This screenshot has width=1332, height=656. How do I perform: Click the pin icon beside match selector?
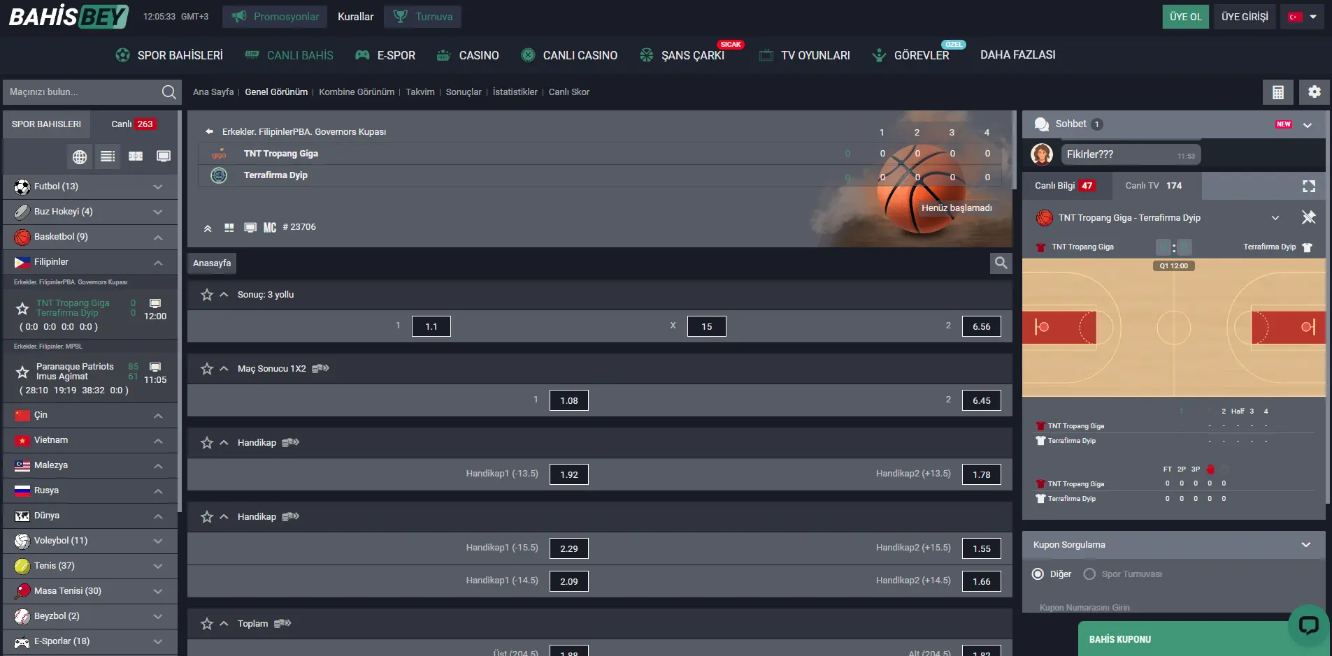pyautogui.click(x=1308, y=217)
